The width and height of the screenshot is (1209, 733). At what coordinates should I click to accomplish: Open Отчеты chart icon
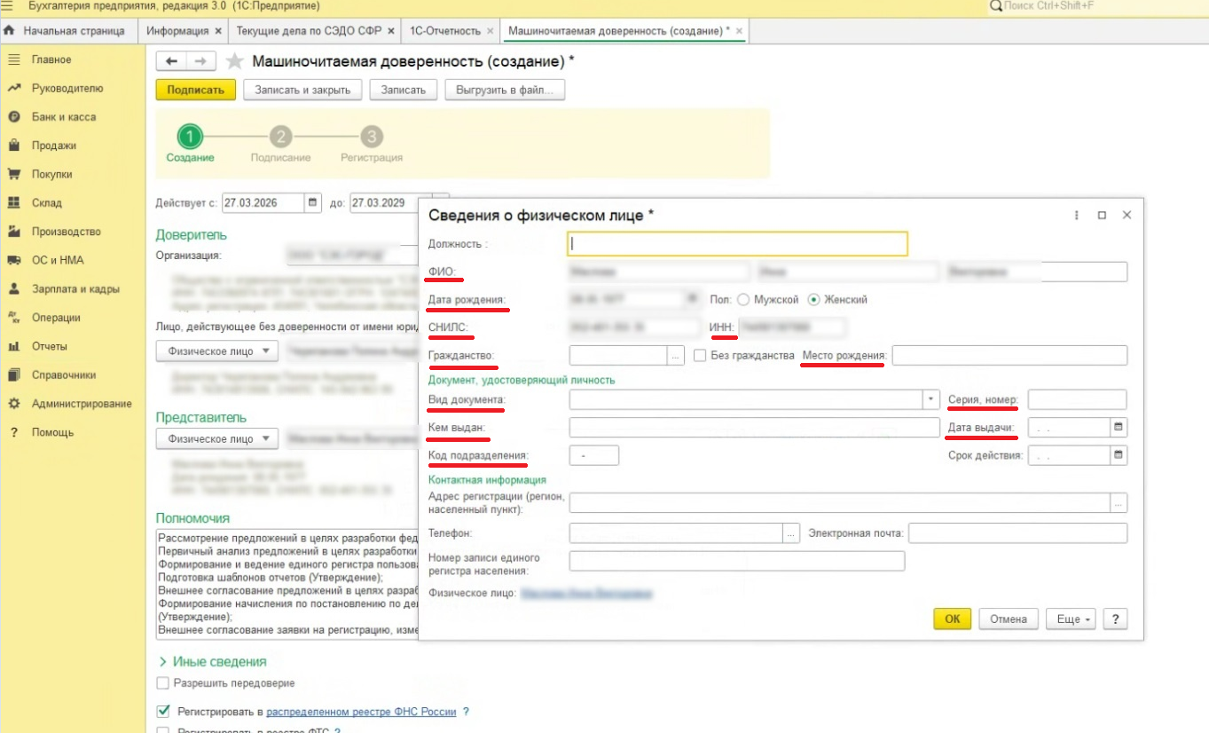click(14, 346)
